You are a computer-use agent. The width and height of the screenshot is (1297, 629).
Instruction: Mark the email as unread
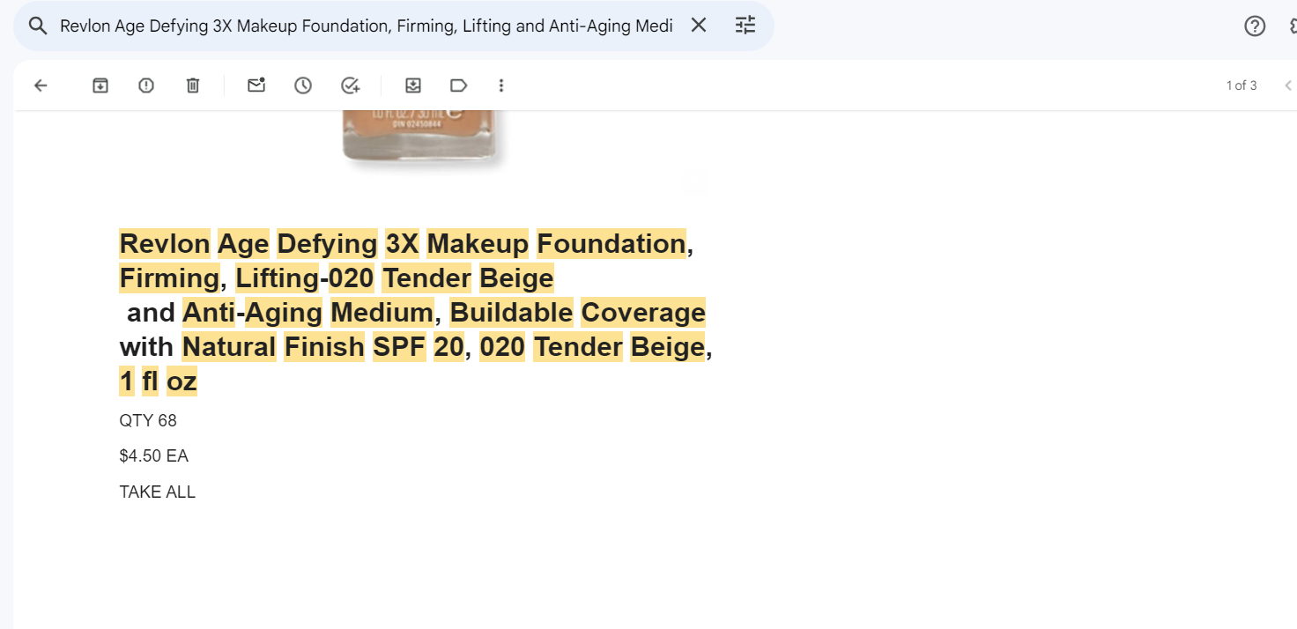256,85
